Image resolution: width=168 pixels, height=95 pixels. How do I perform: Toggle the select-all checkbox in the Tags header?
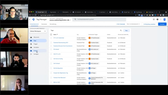[x=51, y=35]
